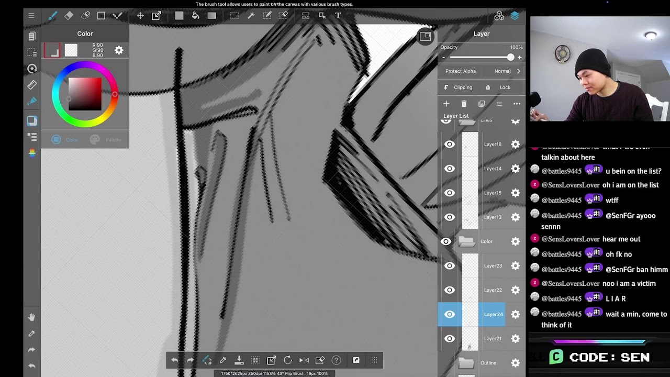Open the Help question mark
The width and height of the screenshot is (670, 377).
click(336, 360)
